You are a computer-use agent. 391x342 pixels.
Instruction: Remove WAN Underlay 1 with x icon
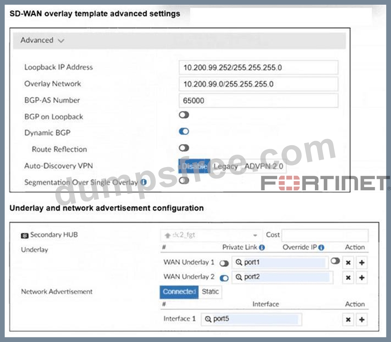348,262
